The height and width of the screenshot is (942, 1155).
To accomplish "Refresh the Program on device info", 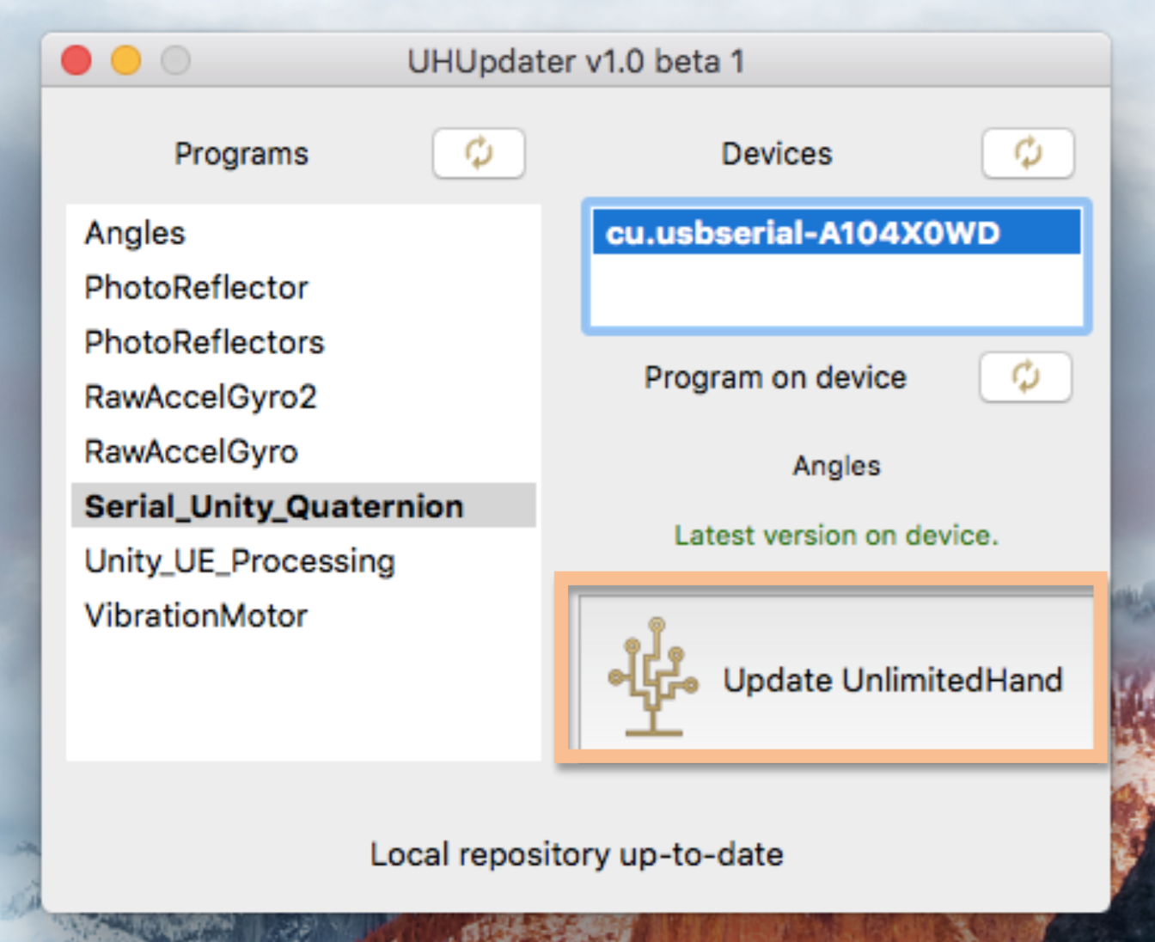I will pos(1025,377).
